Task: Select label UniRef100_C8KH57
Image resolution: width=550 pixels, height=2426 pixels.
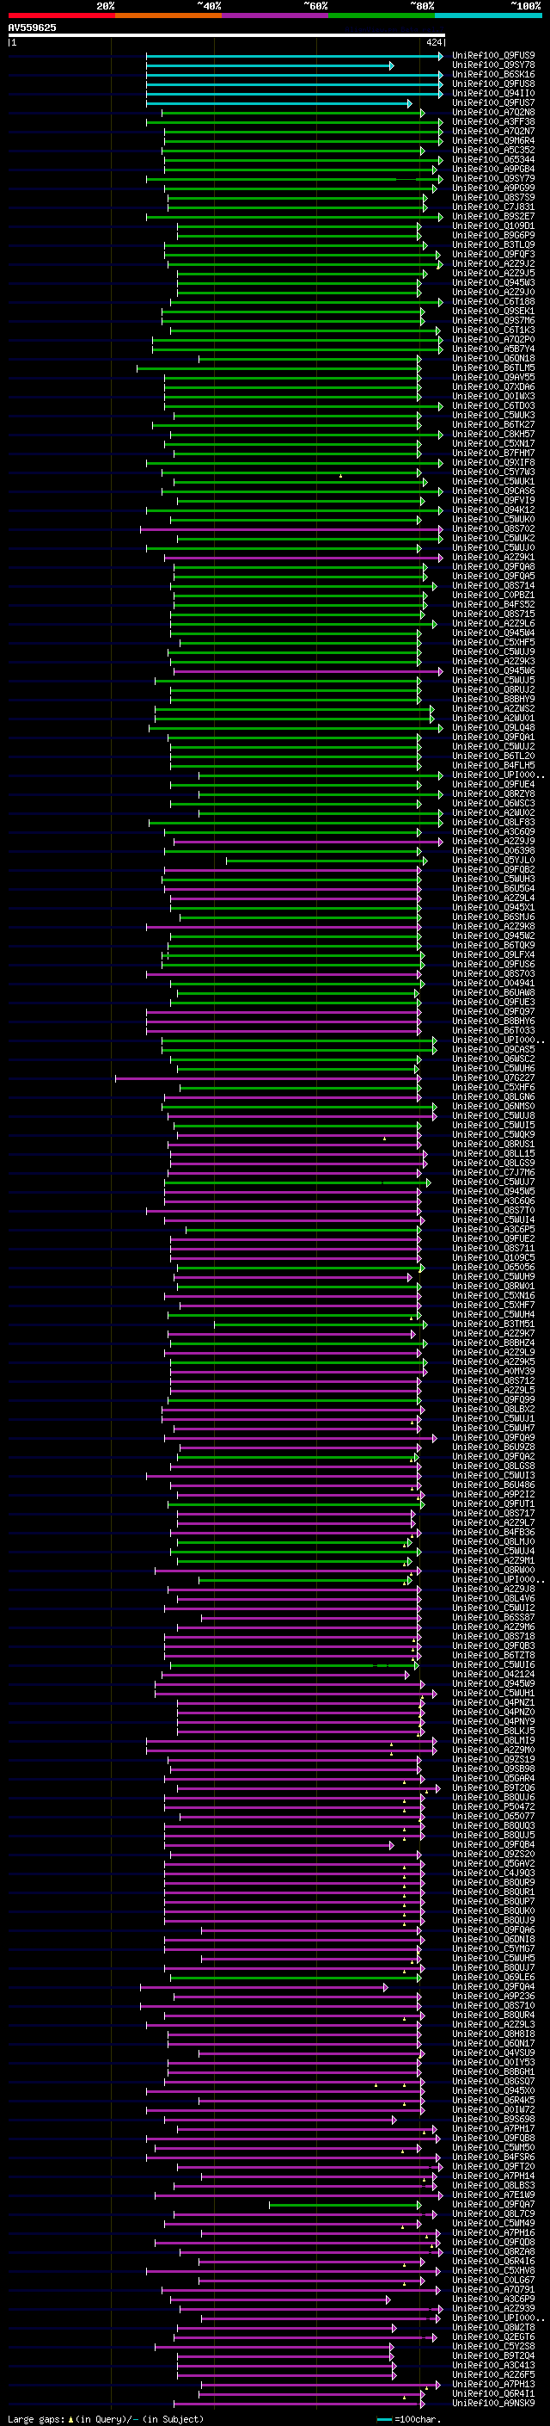Action: (x=493, y=434)
